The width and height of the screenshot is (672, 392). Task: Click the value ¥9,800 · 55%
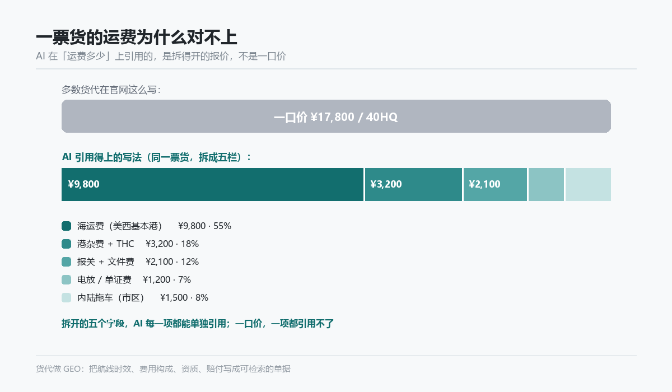tap(204, 226)
